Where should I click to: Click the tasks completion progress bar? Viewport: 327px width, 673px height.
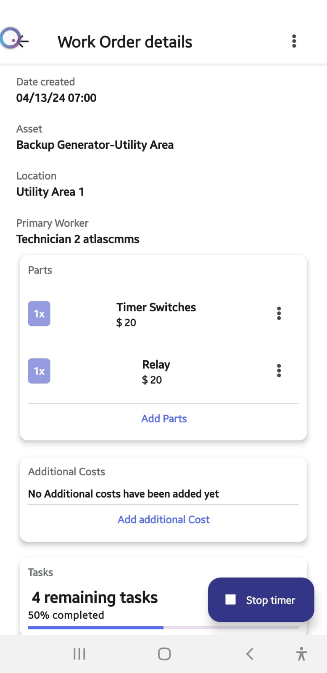(x=163, y=628)
